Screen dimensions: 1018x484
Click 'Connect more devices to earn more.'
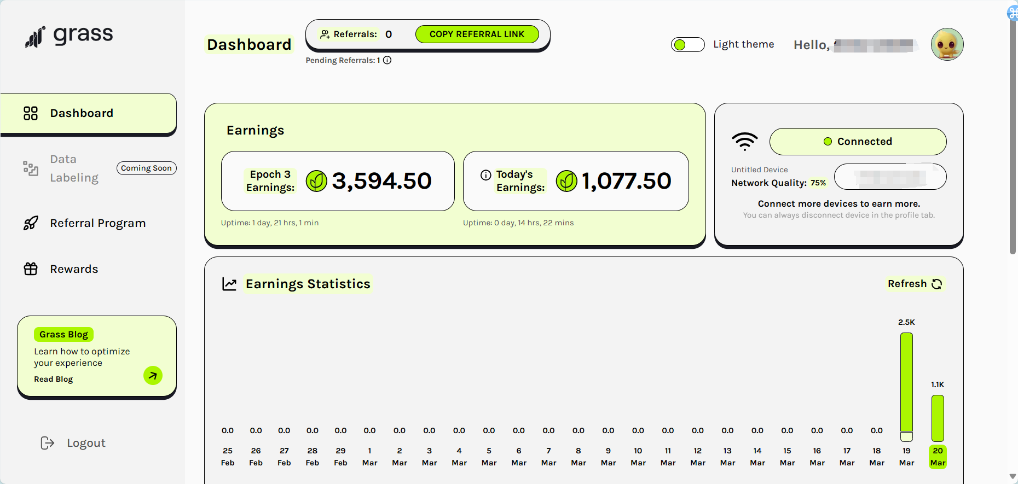tap(839, 203)
